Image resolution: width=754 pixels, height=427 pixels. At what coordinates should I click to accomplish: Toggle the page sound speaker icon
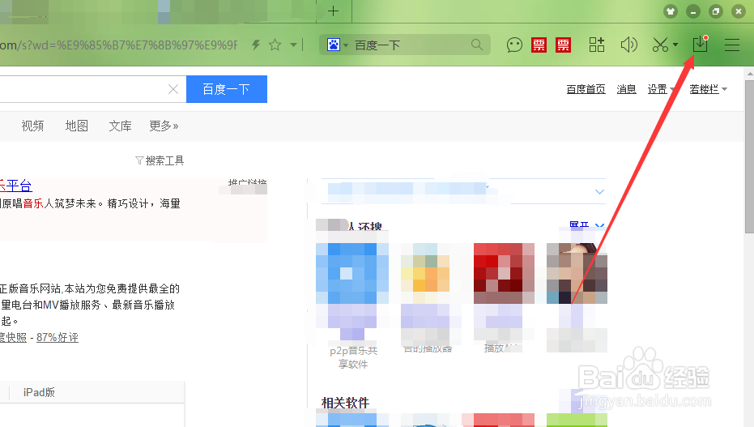pyautogui.click(x=628, y=45)
